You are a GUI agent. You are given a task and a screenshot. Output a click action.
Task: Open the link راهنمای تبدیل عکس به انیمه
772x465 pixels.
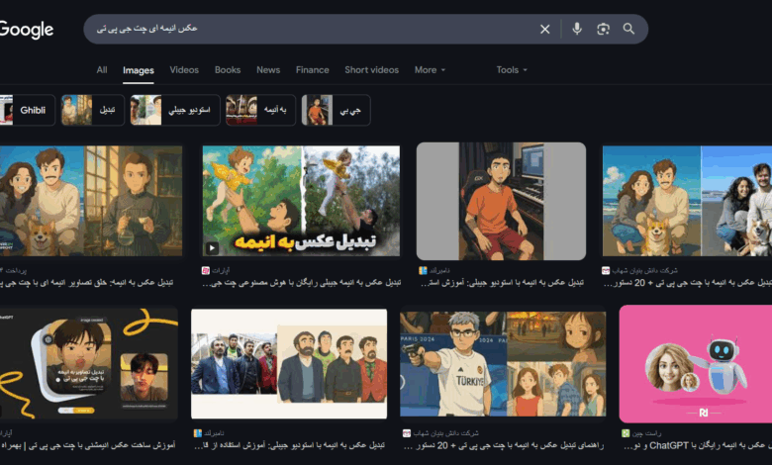(503, 446)
